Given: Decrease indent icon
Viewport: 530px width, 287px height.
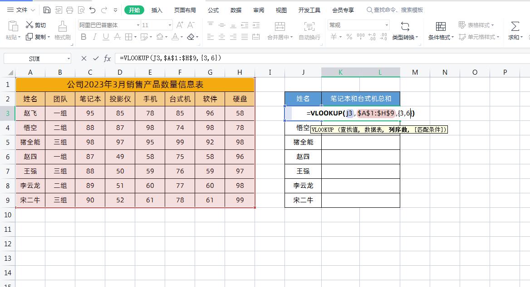Looking at the screenshot, I should click(x=245, y=25).
